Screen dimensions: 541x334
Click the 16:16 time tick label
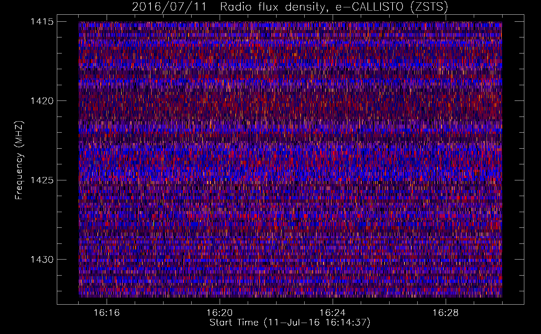(x=107, y=313)
